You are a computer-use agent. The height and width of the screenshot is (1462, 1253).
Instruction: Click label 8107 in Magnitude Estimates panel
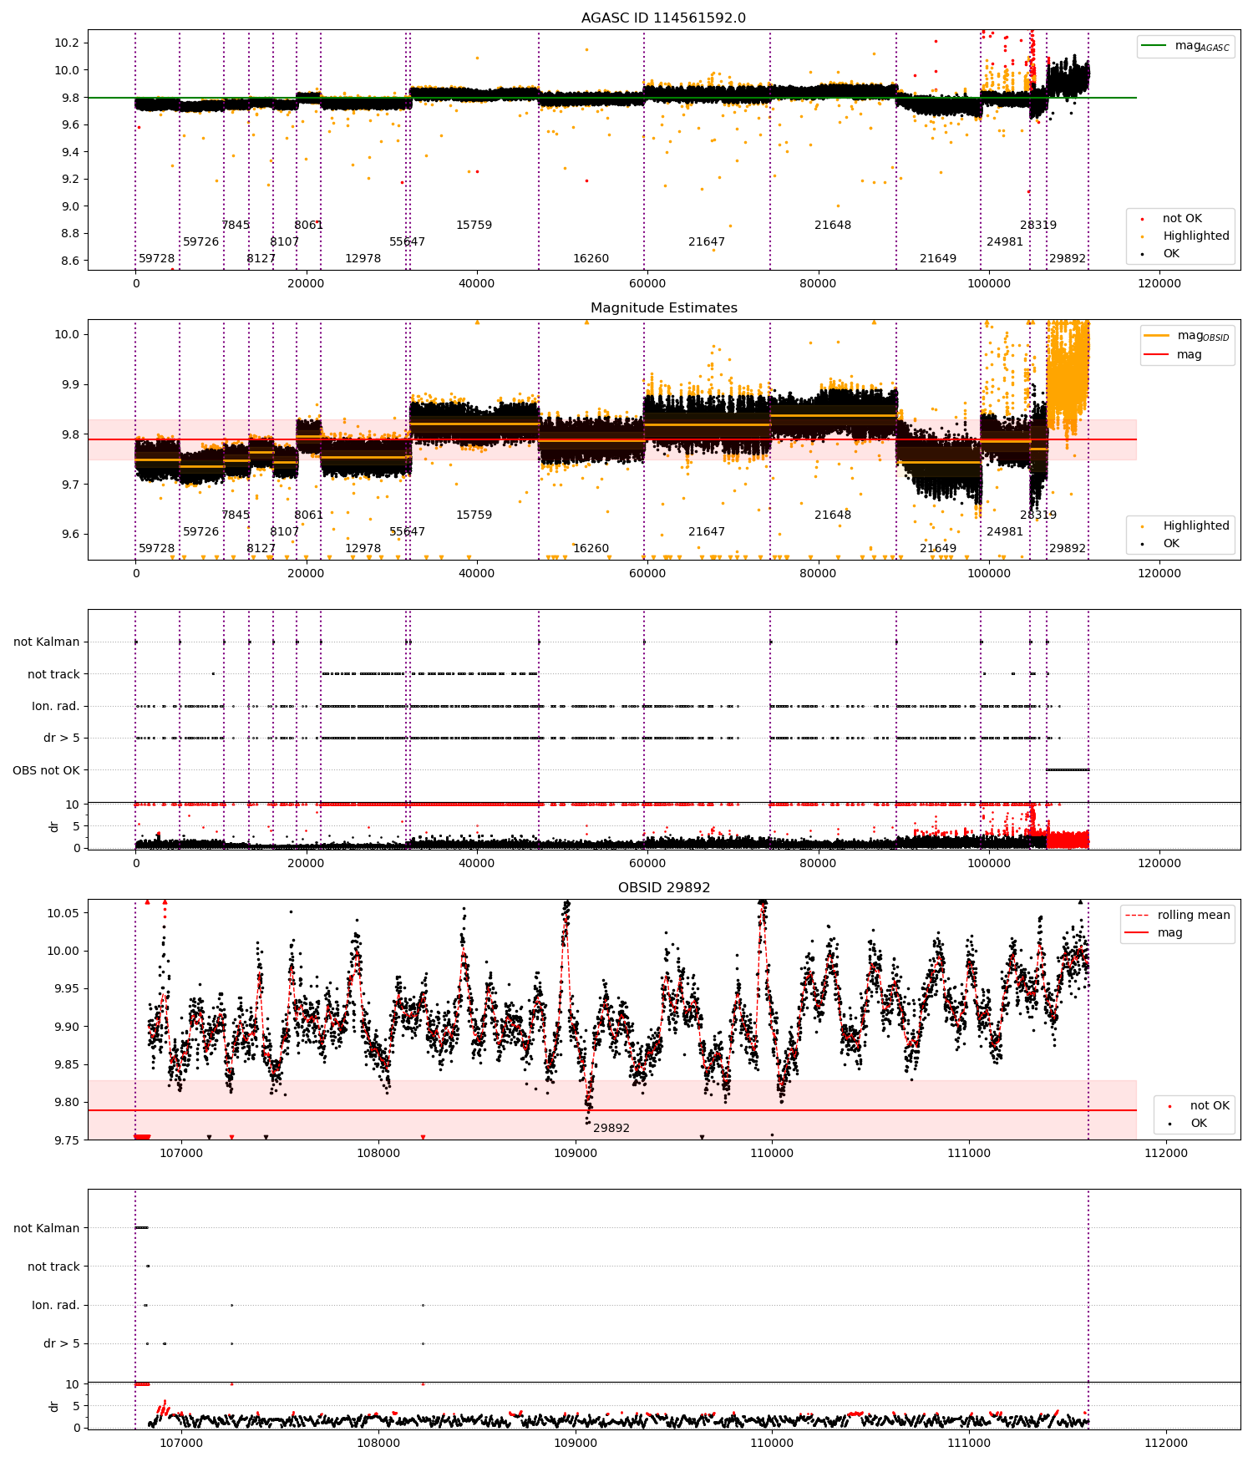tap(284, 532)
